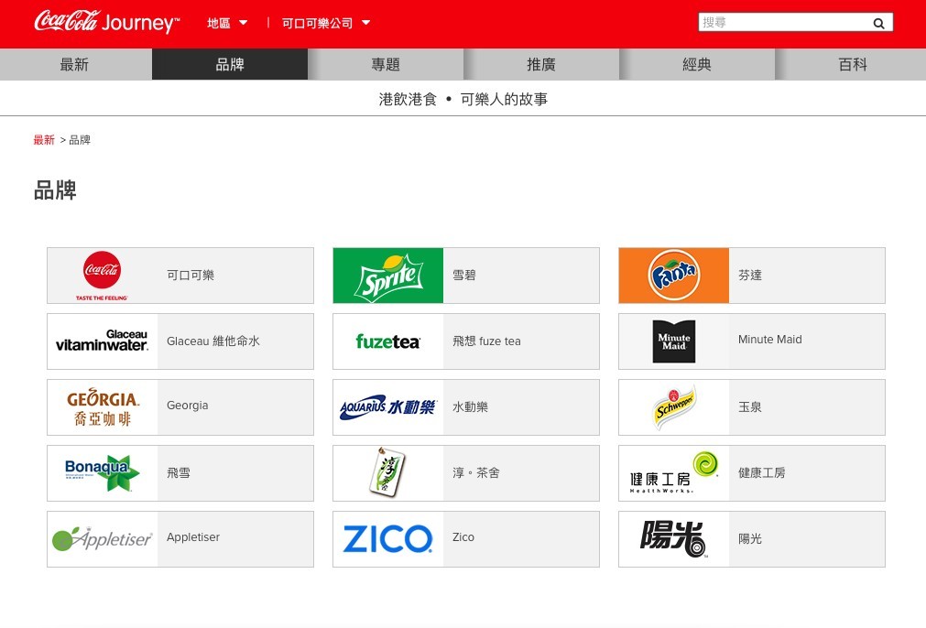This screenshot has width=926, height=628.
Task: Click the Minute Maid logo
Action: [x=673, y=341]
